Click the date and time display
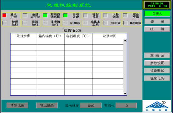Image resolution: width=173 pixels, height=113 pixels. [x=157, y=5]
